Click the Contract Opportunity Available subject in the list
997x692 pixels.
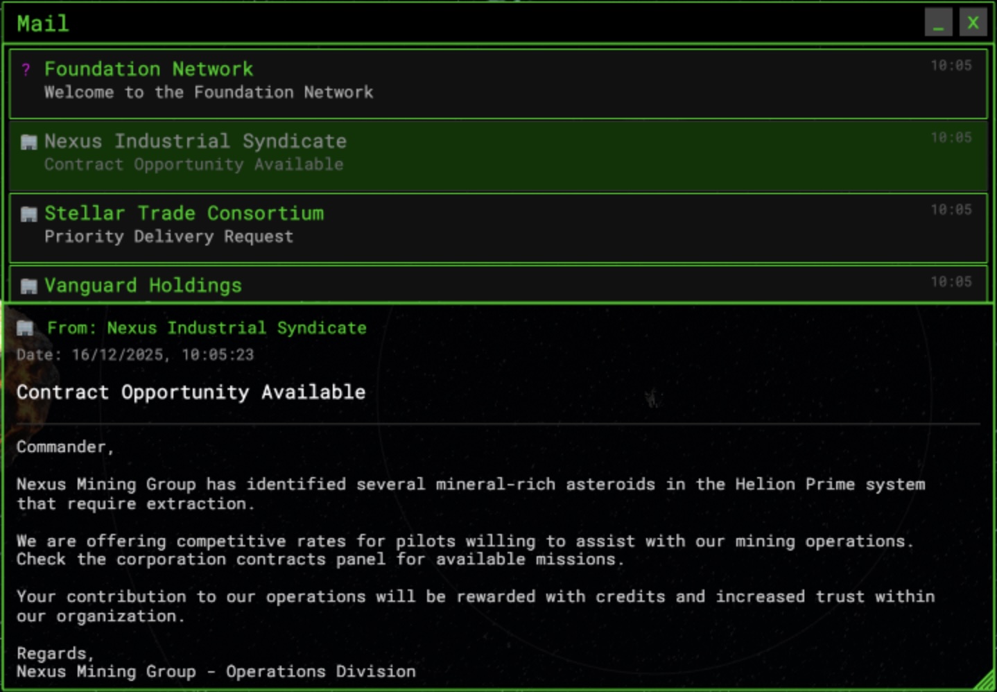click(x=193, y=164)
